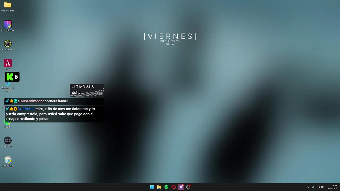
Task: Click the number 1 badge beside DonBerre
Action: click(x=15, y=109)
